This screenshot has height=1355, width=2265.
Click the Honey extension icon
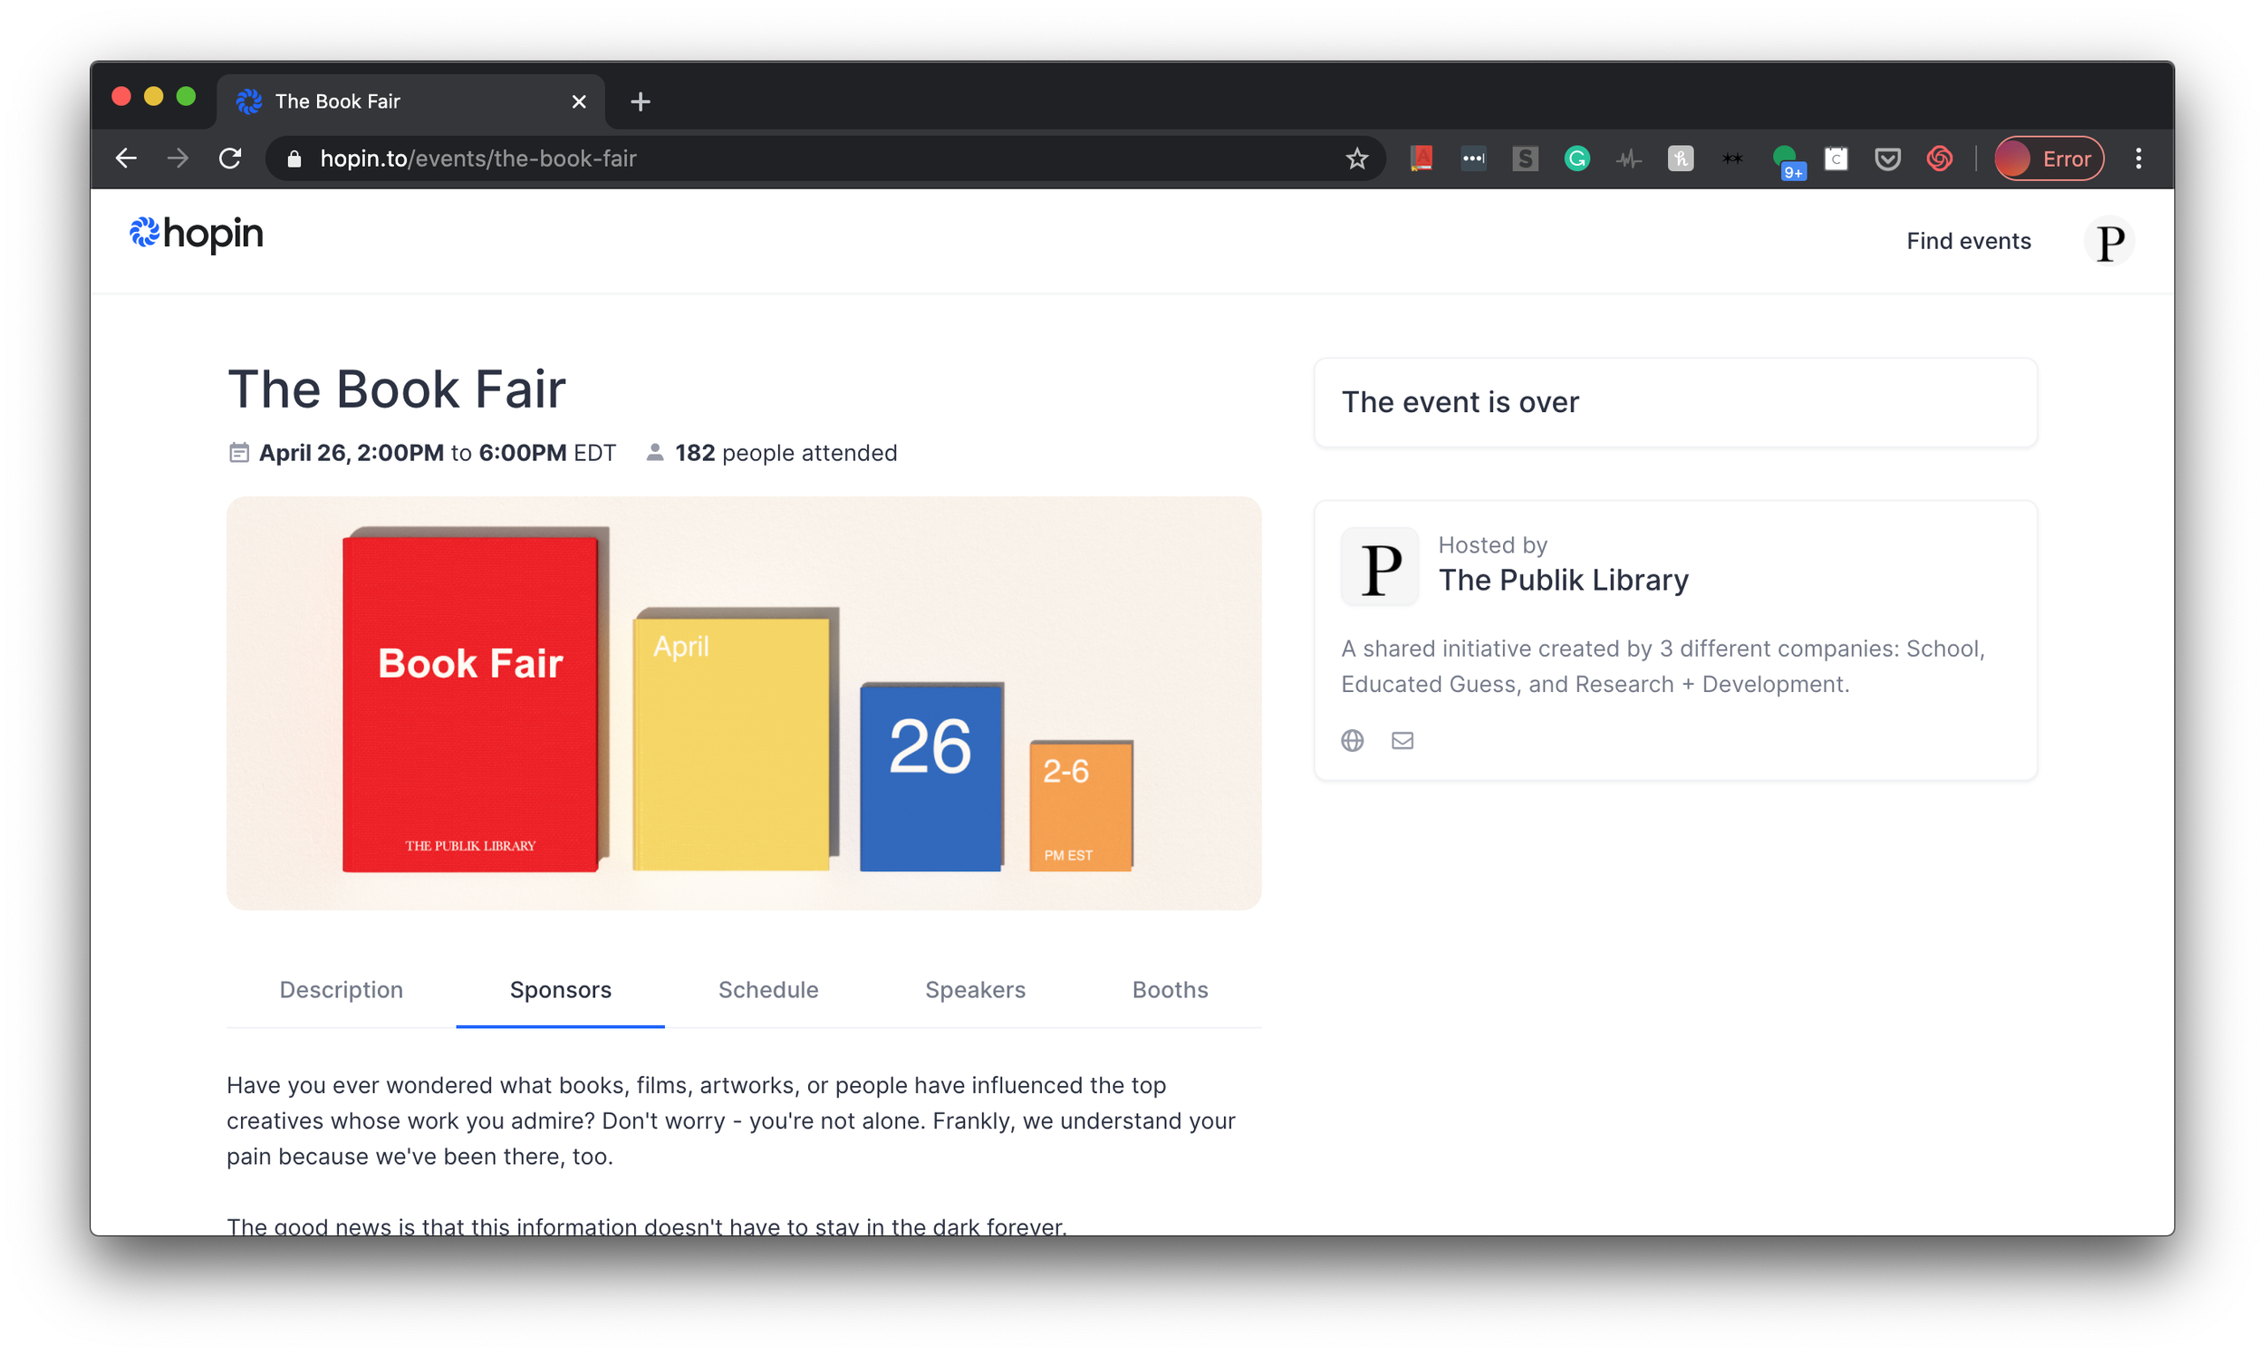(1681, 159)
